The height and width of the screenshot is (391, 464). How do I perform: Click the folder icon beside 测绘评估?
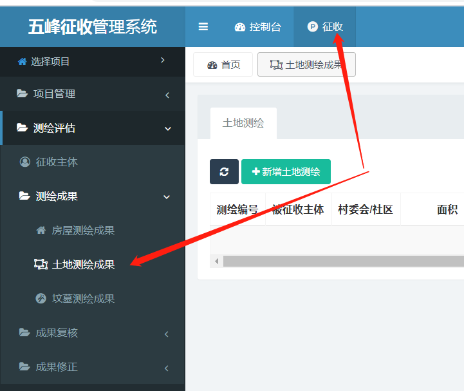click(x=22, y=128)
